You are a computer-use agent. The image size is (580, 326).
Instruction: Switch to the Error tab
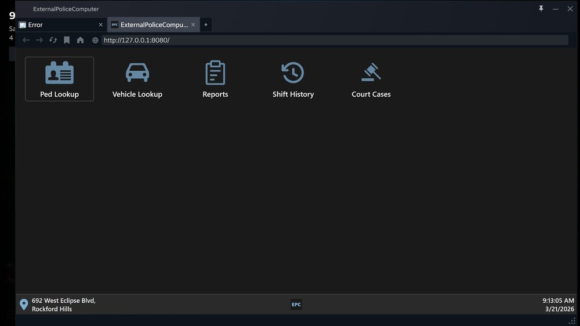coord(61,25)
